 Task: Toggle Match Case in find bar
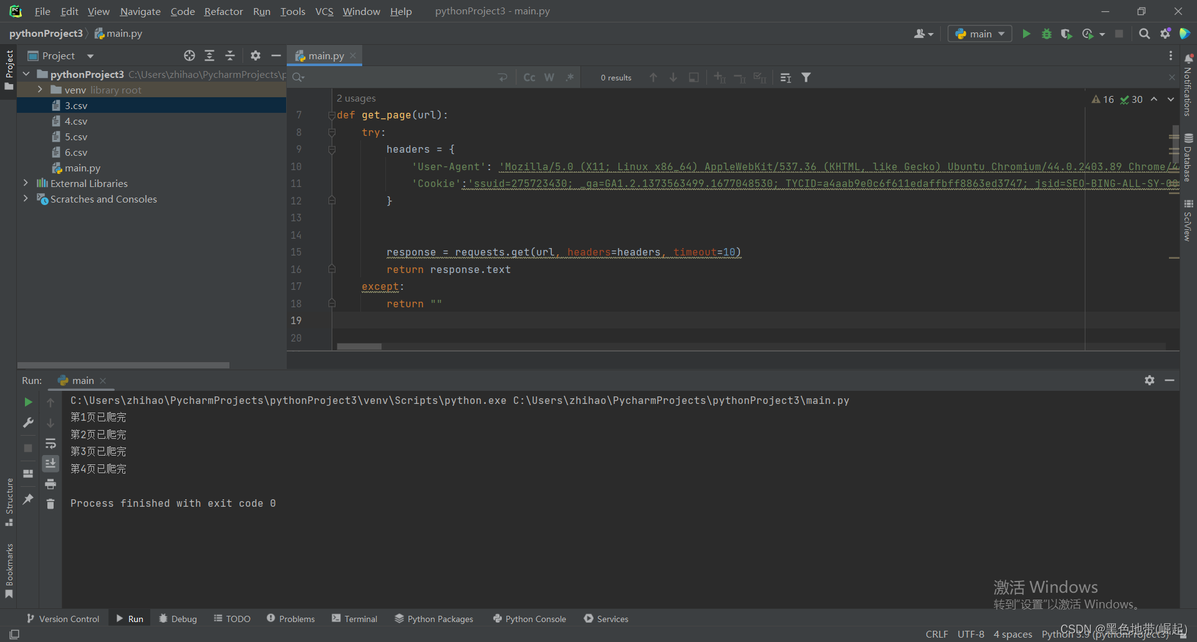[529, 78]
